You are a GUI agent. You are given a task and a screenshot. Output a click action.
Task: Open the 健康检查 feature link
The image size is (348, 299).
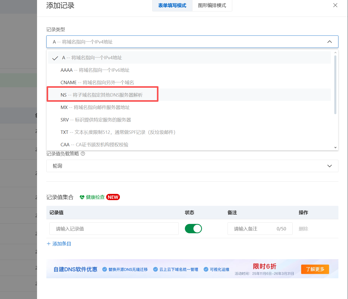point(95,197)
